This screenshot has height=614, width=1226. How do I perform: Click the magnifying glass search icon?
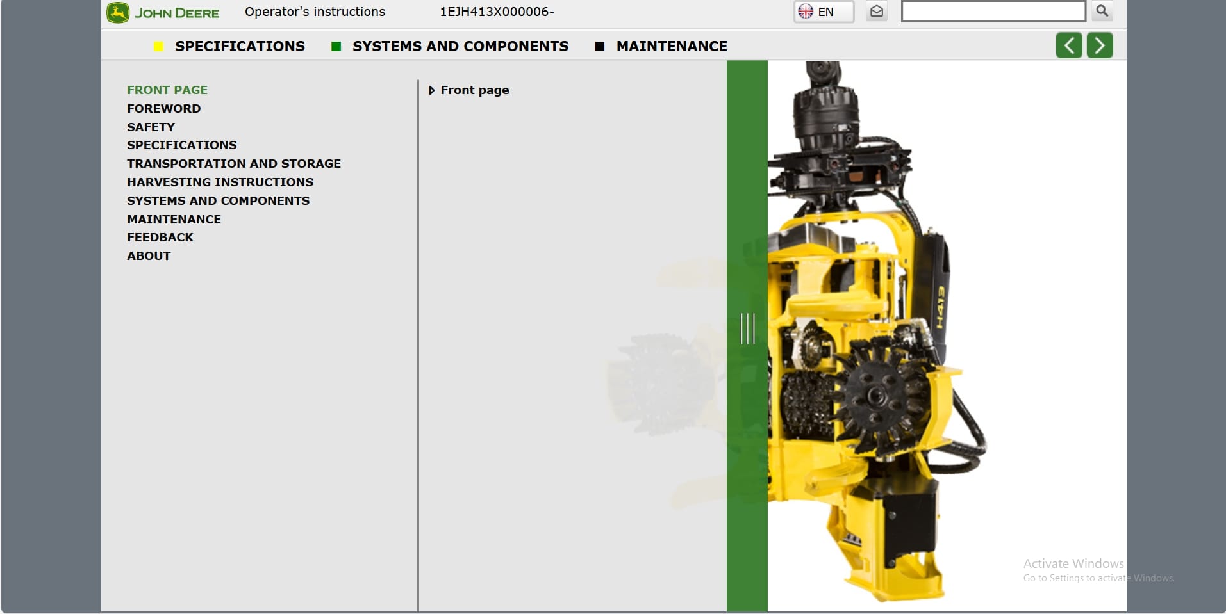tap(1102, 12)
